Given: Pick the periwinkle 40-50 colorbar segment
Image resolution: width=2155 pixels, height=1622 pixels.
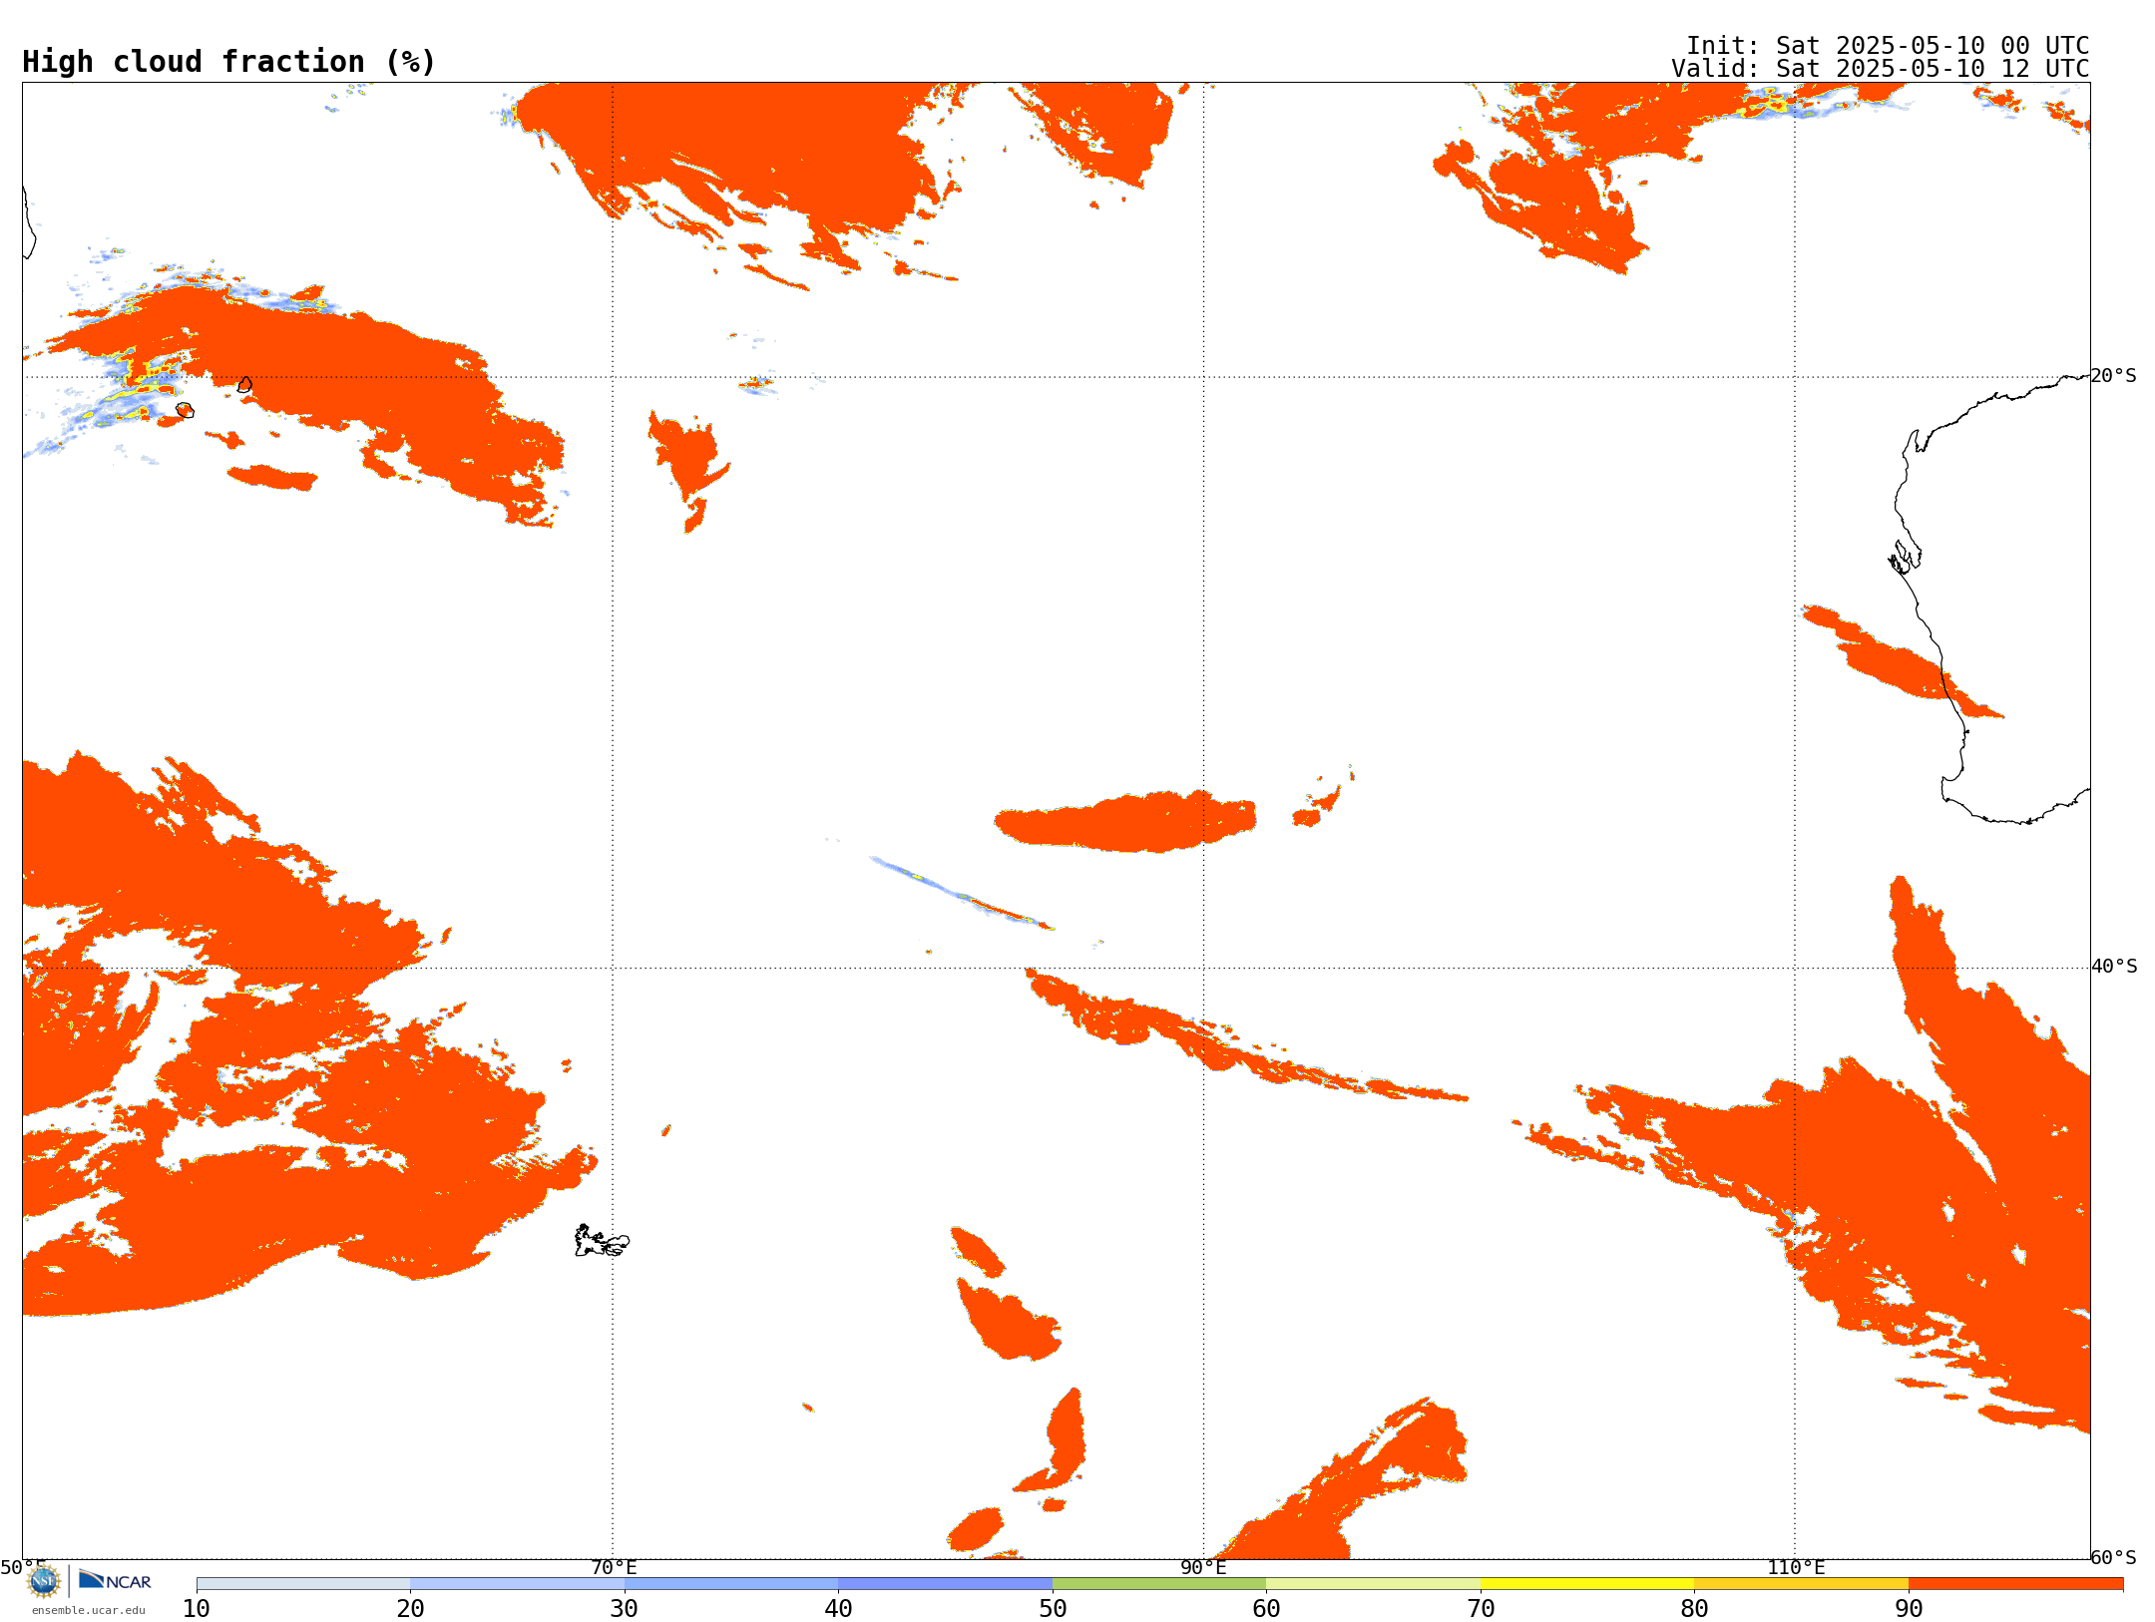Looking at the screenshot, I should click(945, 1584).
